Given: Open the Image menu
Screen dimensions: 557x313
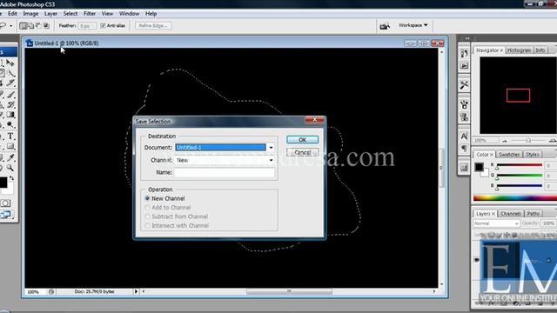Looking at the screenshot, I should [x=30, y=14].
